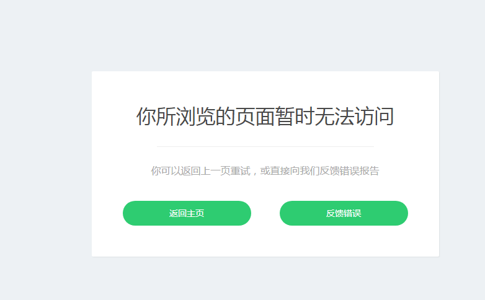This screenshot has width=485, height=300.
Task: Click the blank white area above the heading
Action: coord(265,88)
